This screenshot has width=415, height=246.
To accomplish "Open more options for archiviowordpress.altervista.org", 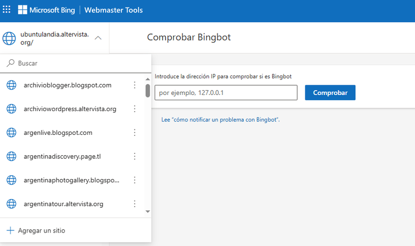I will pos(135,109).
